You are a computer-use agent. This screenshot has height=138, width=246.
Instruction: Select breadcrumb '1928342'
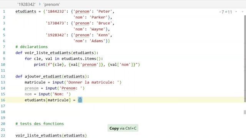point(27,4)
